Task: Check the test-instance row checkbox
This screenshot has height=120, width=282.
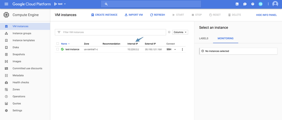Action: point(58,49)
